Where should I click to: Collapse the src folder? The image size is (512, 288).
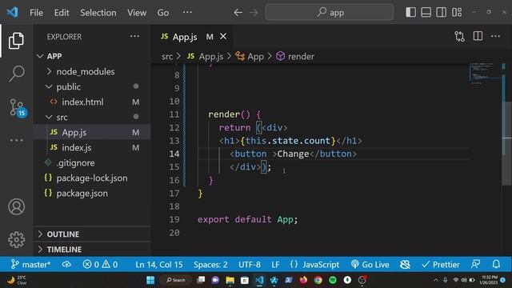pos(92,118)
